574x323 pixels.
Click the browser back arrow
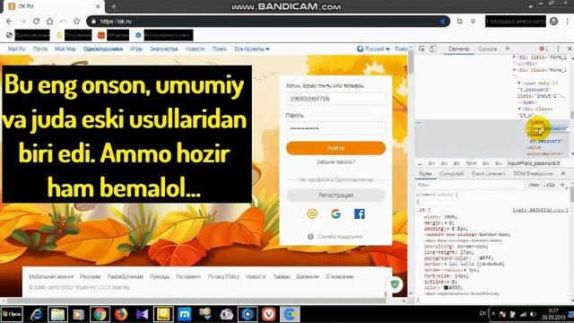click(x=10, y=22)
